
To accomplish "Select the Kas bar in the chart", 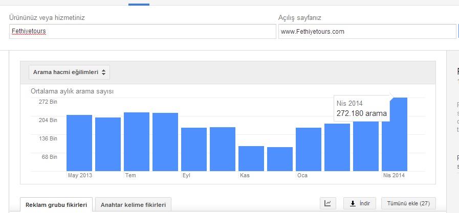I will point(251,158).
